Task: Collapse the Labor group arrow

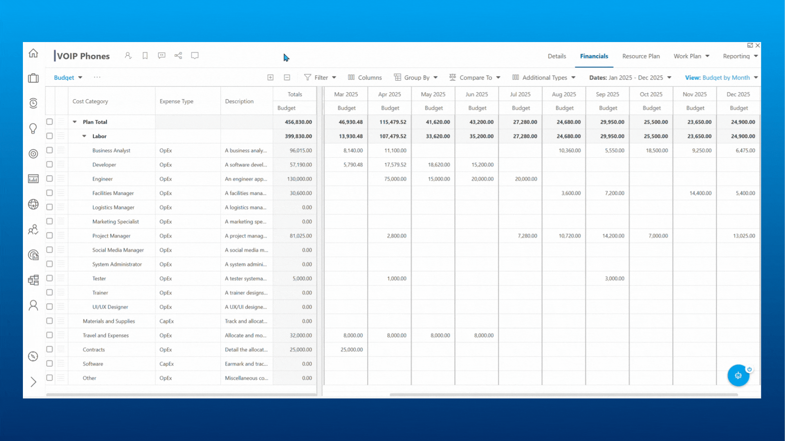Action: (x=84, y=136)
